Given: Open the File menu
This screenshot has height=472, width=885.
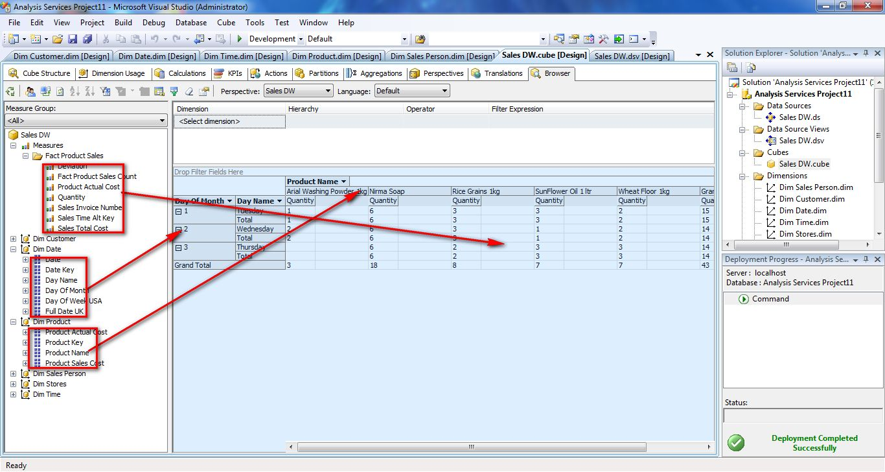Looking at the screenshot, I should 14,23.
